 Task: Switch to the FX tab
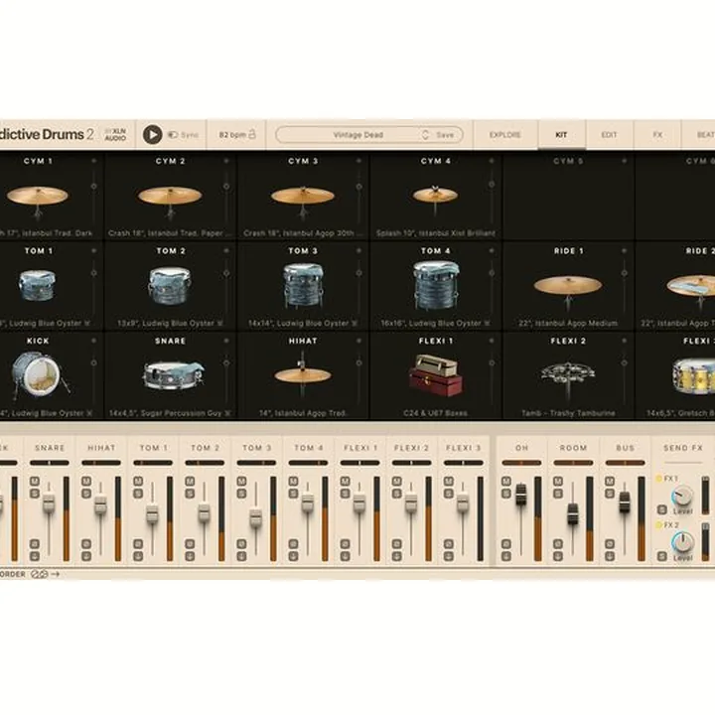pyautogui.click(x=657, y=135)
